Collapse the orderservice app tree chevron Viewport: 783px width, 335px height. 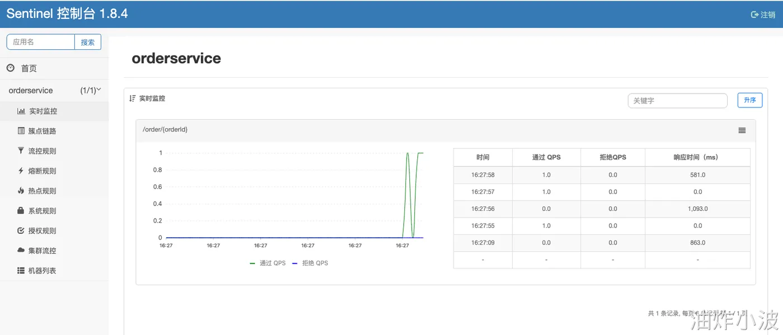click(99, 89)
